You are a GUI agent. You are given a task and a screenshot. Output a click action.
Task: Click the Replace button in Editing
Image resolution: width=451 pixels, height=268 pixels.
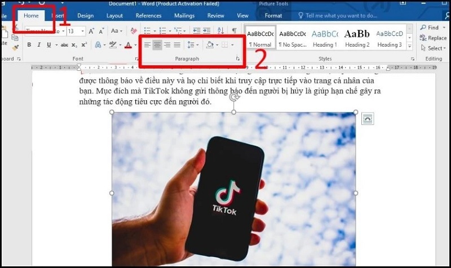(x=433, y=38)
